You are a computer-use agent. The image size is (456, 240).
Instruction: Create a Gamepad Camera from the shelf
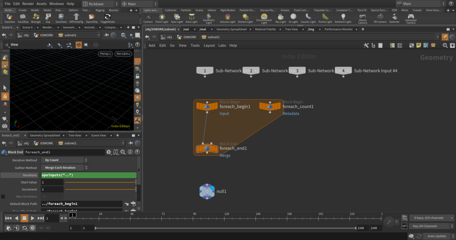click(411, 19)
